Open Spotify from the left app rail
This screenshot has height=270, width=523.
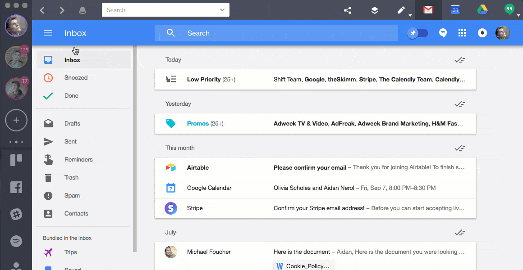[16, 241]
